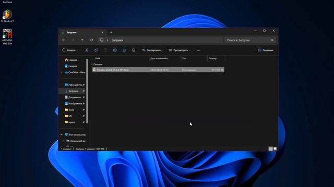Image resolution: width=334 pixels, height=187 pixels.
Task: Click the Приложение type cell
Action: pyautogui.click(x=189, y=70)
